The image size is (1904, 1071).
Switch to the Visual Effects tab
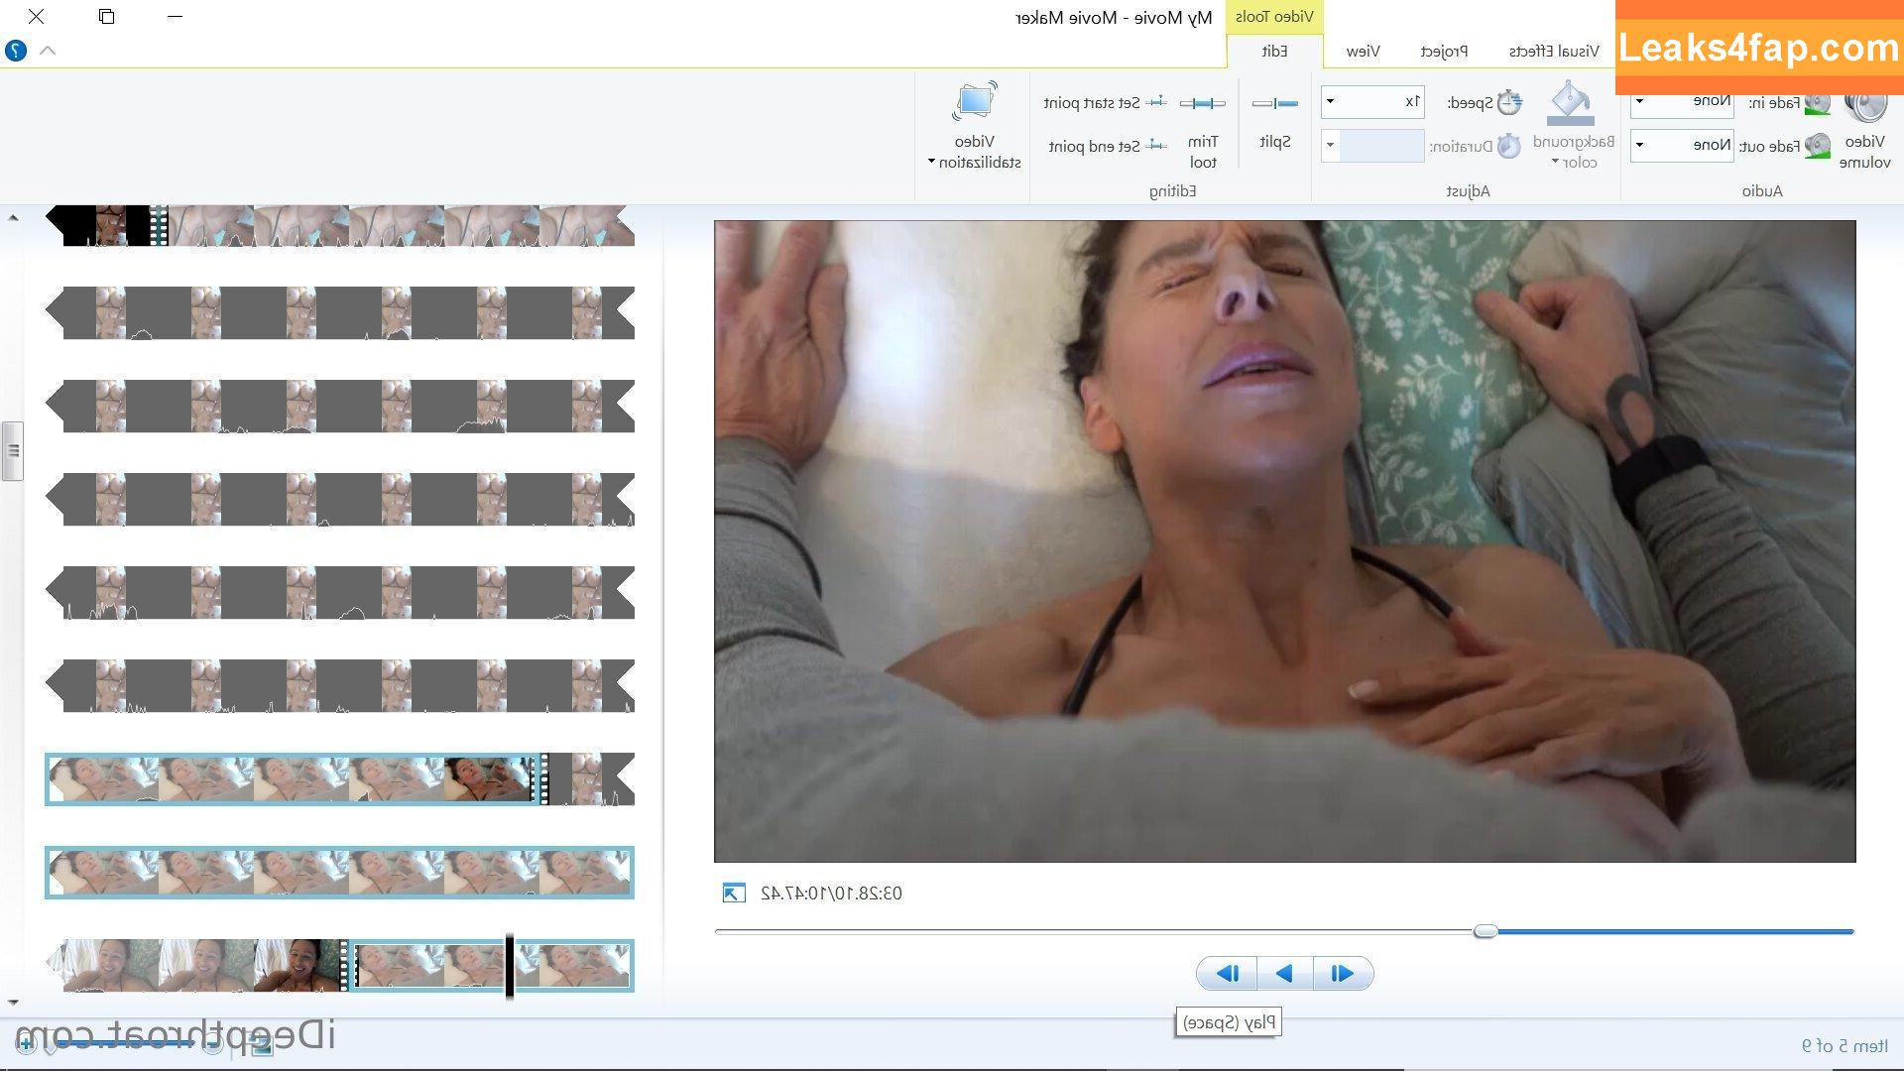tap(1553, 51)
